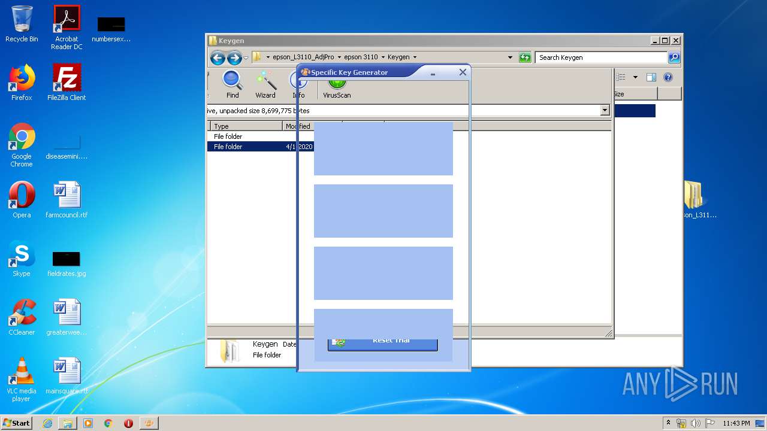This screenshot has height=431, width=767.
Task: Open the greaterwee document on desktop
Action: click(67, 317)
